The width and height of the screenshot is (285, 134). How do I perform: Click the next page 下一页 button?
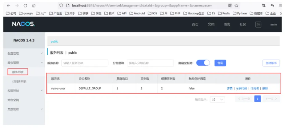[271, 99]
